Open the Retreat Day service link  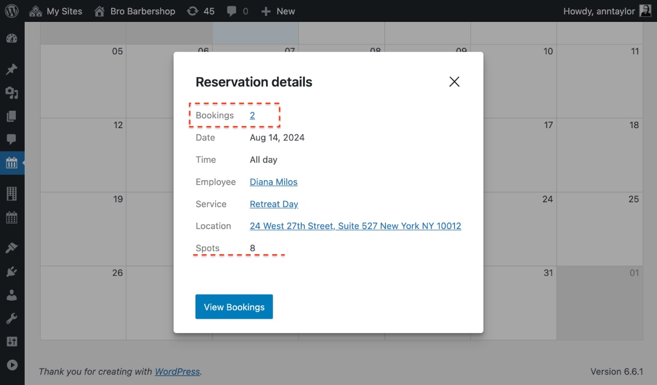click(274, 204)
